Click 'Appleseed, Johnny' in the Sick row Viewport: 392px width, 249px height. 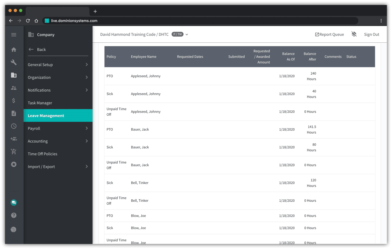[x=146, y=94]
